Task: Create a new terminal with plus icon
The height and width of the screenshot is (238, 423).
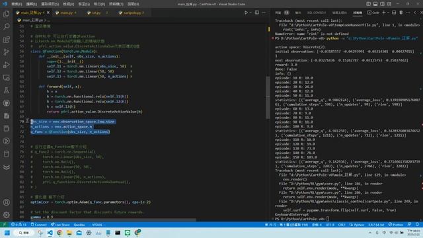Action: point(383,13)
